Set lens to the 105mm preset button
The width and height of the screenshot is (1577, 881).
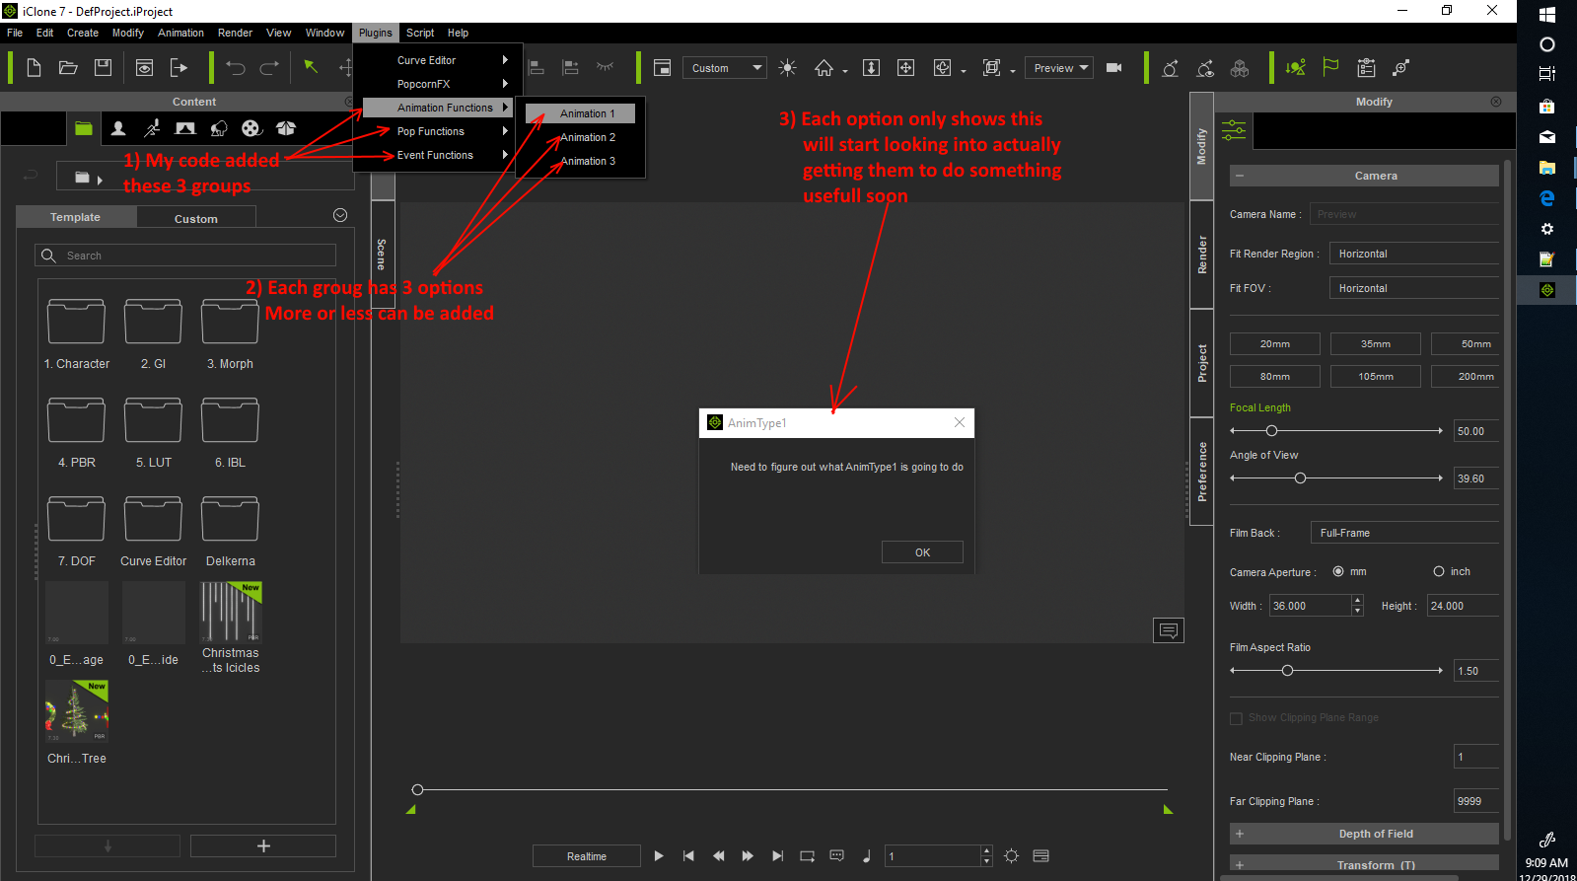click(x=1376, y=377)
